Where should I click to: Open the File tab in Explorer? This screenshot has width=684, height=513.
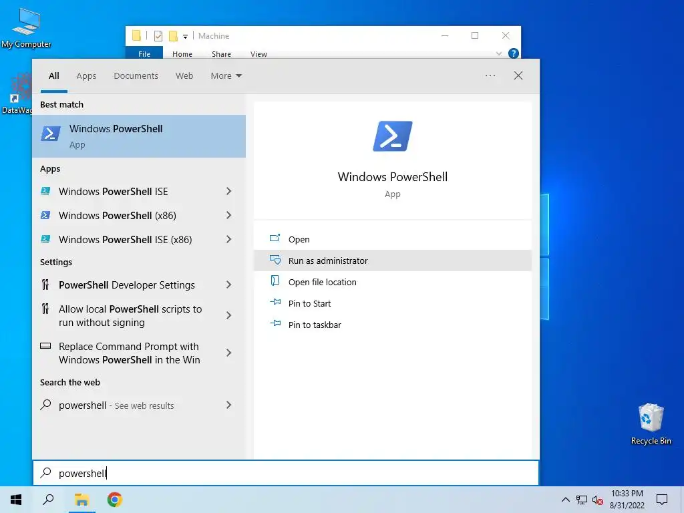(x=144, y=53)
